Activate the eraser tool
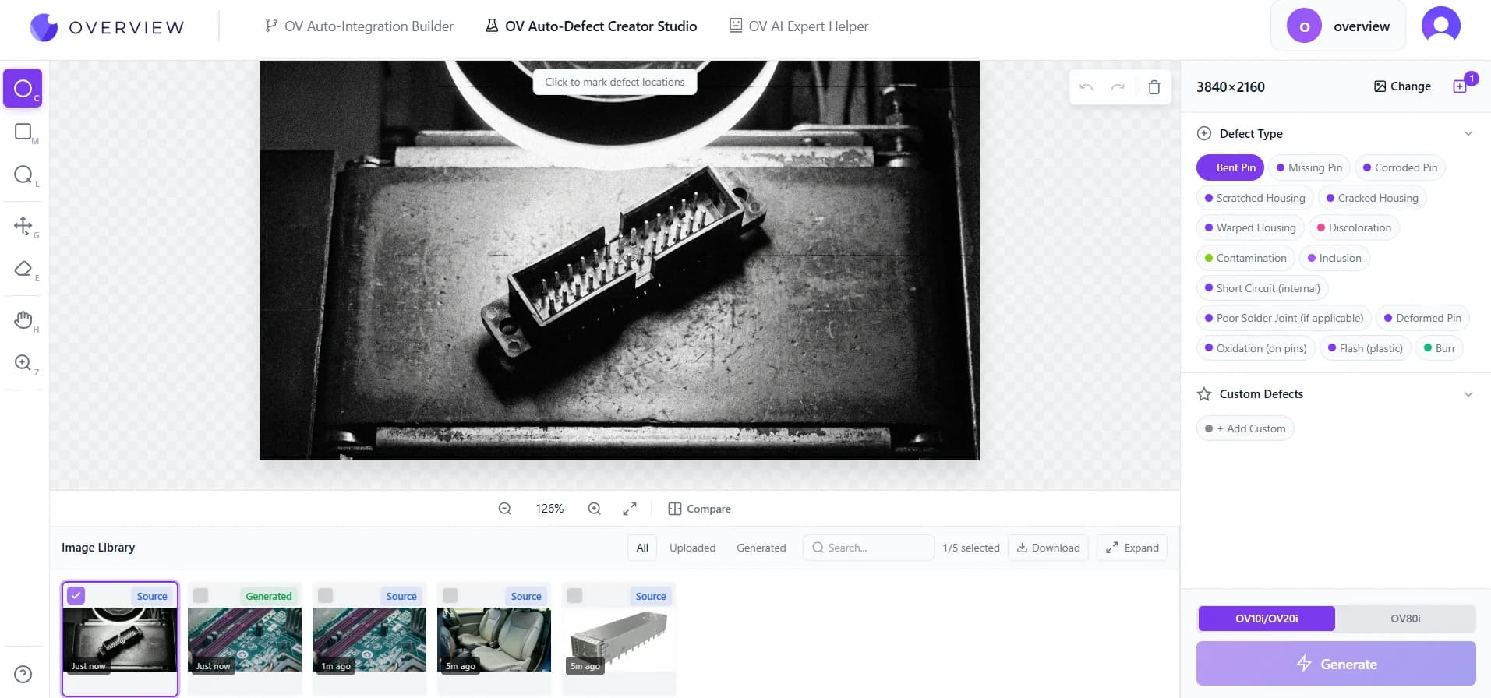Screen dimensions: 1491x698 [23, 269]
